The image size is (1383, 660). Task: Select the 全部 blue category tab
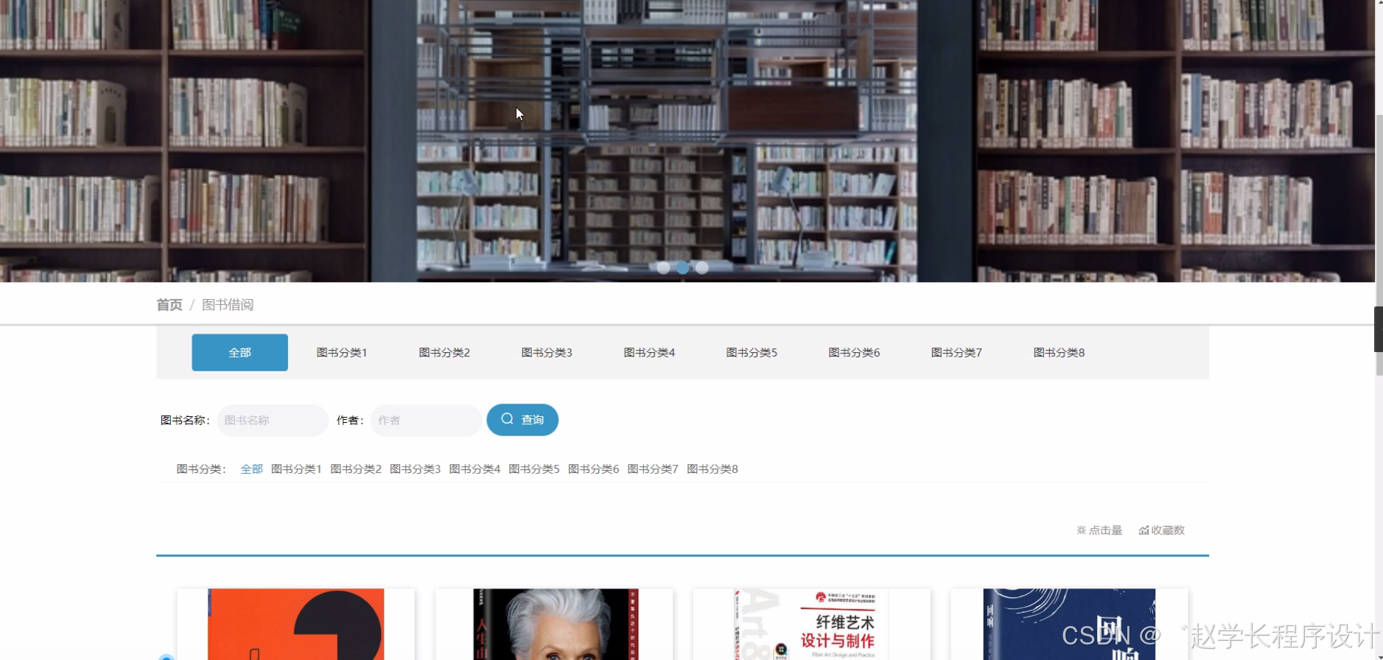240,352
